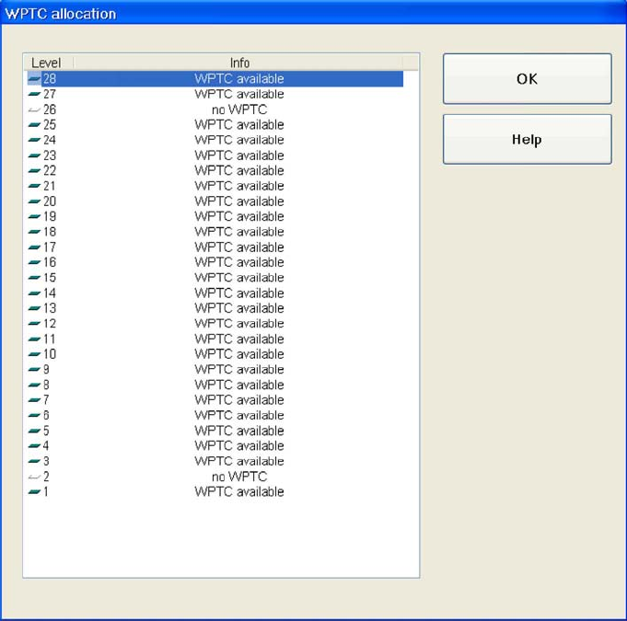The width and height of the screenshot is (627, 621).
Task: Select level number 22 text
Action: (50, 170)
